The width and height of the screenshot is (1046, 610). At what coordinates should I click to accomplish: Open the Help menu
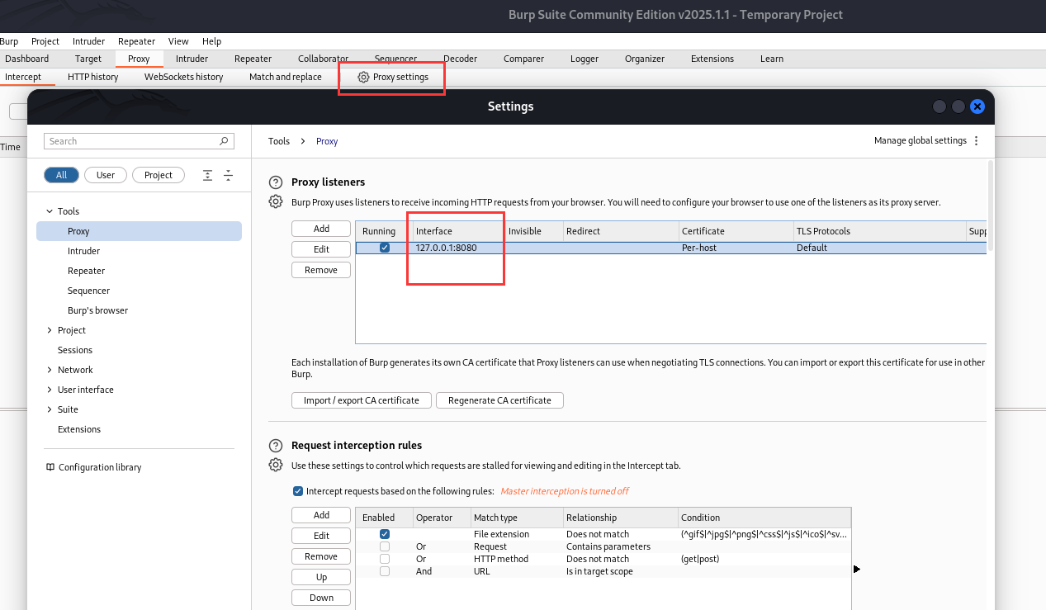click(211, 41)
